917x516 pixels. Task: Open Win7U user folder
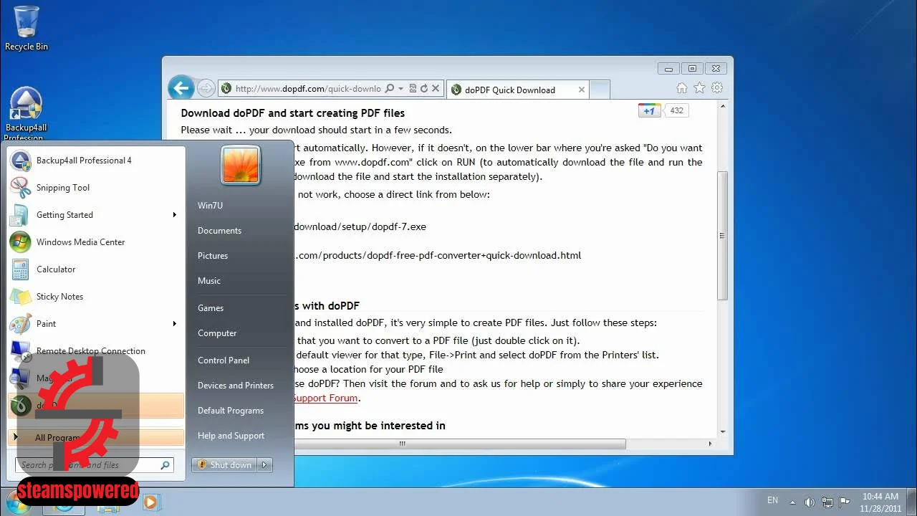point(210,206)
